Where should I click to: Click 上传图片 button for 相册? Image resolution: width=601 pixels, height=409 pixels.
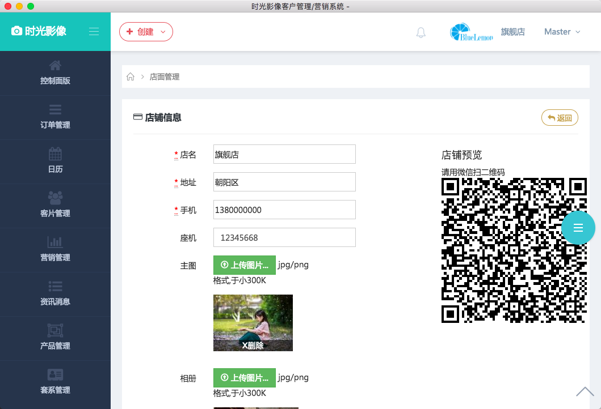tap(244, 377)
